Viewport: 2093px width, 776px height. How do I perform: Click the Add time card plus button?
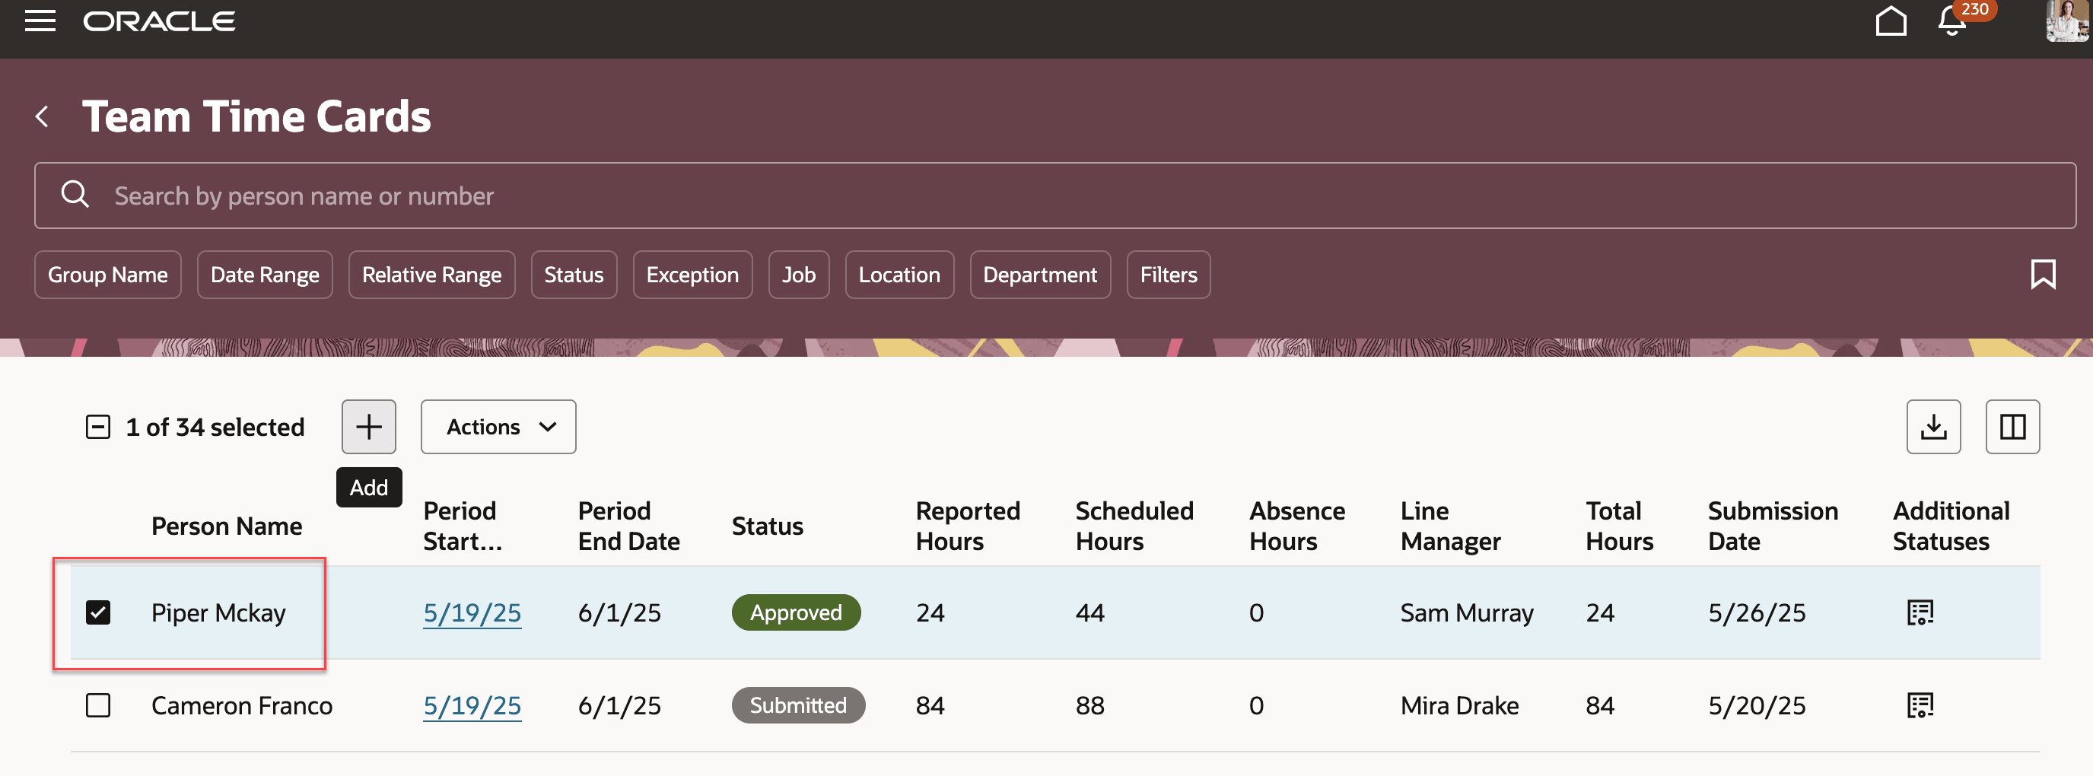(x=368, y=427)
